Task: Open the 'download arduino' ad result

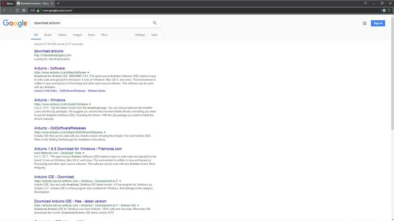Action: (49, 51)
